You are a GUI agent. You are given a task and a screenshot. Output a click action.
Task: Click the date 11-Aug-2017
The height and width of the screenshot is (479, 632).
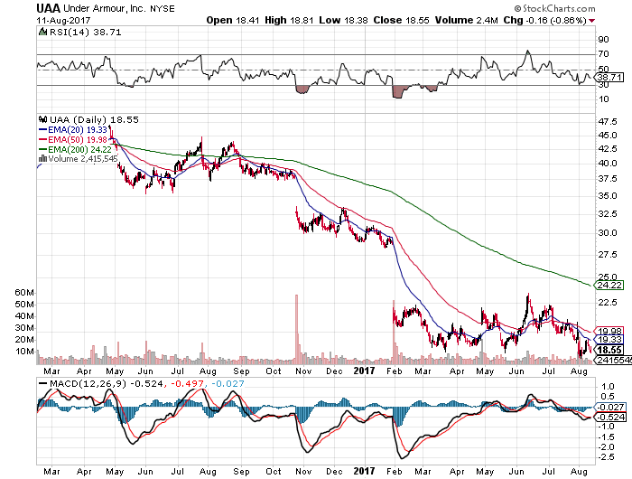click(63, 20)
